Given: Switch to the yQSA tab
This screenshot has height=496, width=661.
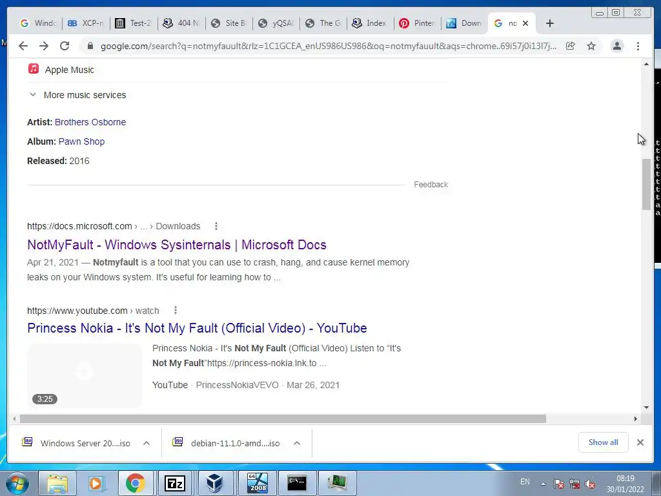Looking at the screenshot, I should point(276,23).
